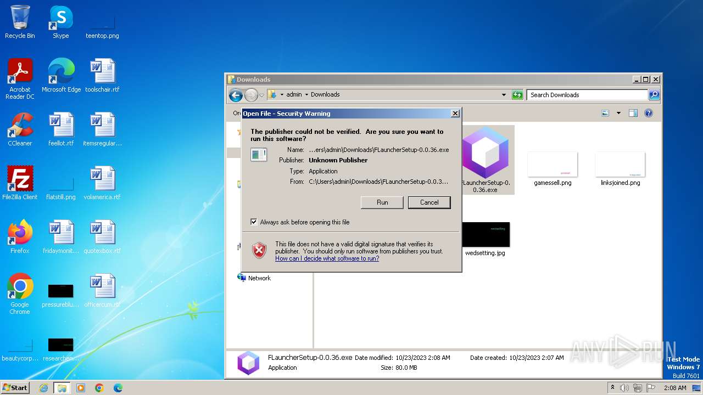Launch CCleaner desktop shortcut
Viewport: 703px width, 395px height.
20,129
